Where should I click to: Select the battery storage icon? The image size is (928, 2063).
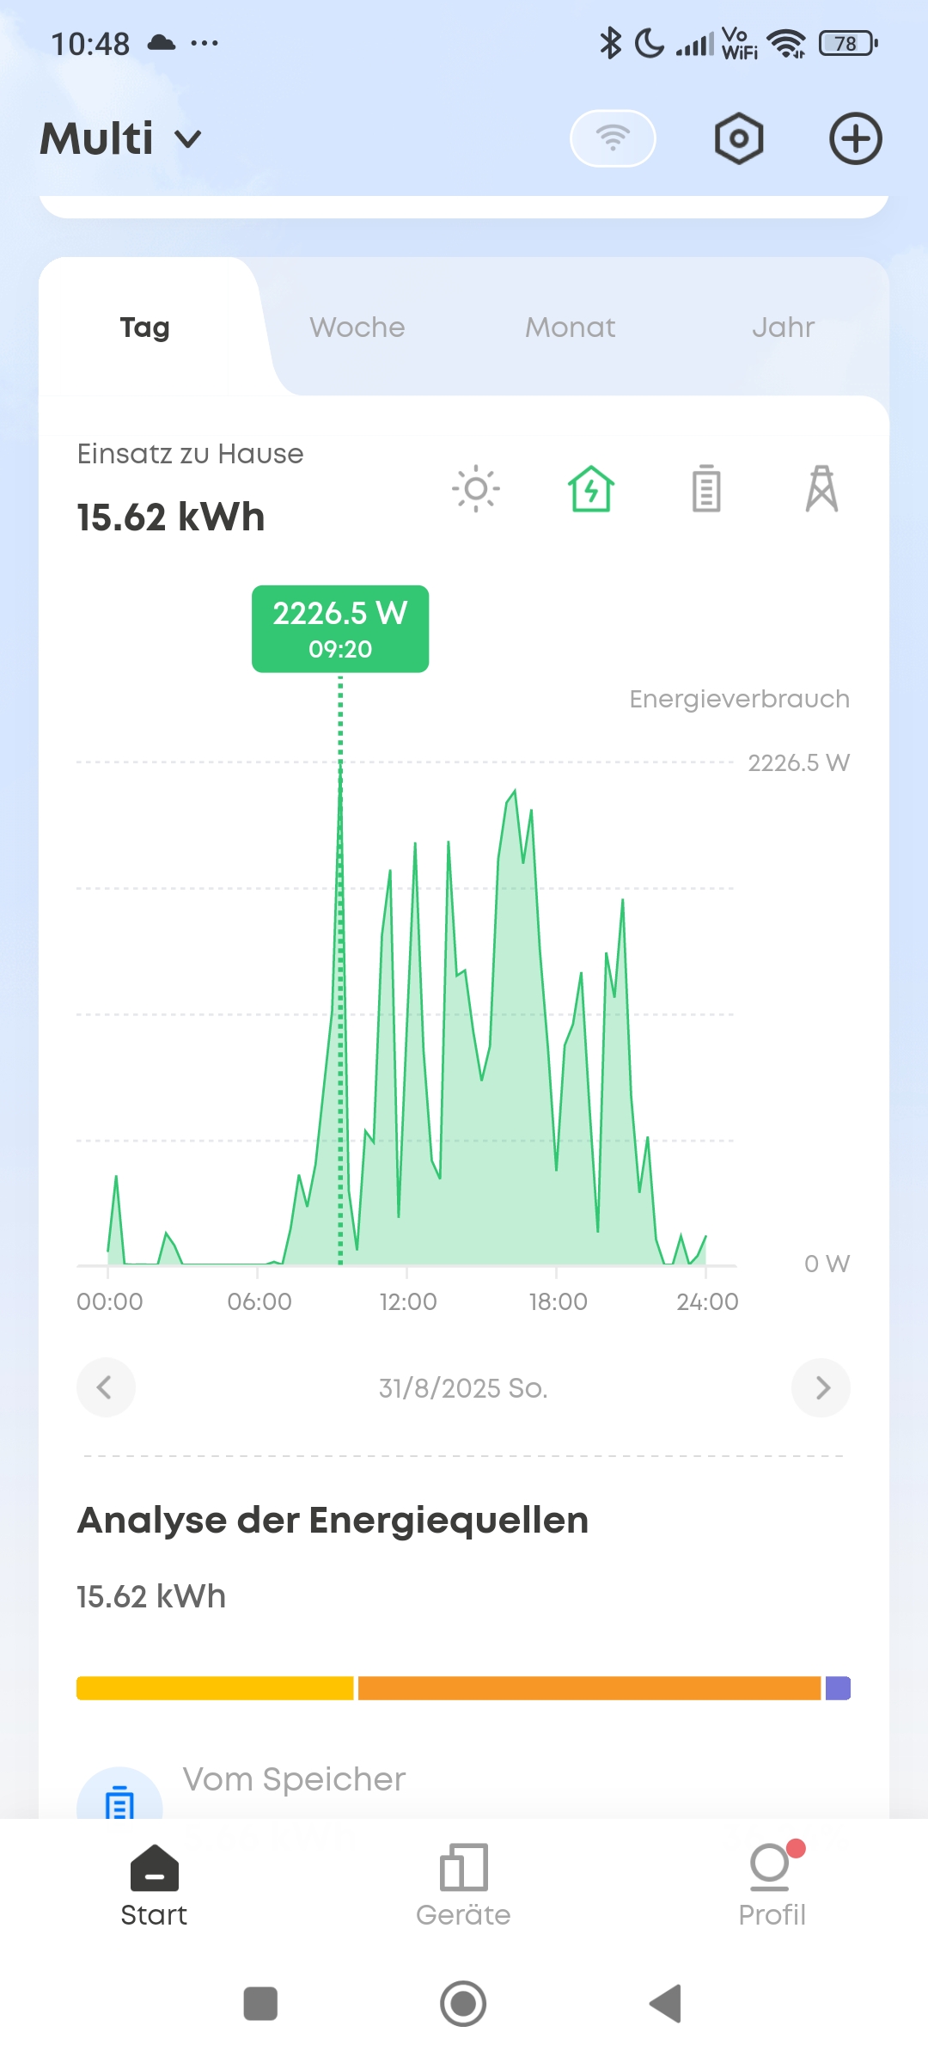[x=706, y=489]
